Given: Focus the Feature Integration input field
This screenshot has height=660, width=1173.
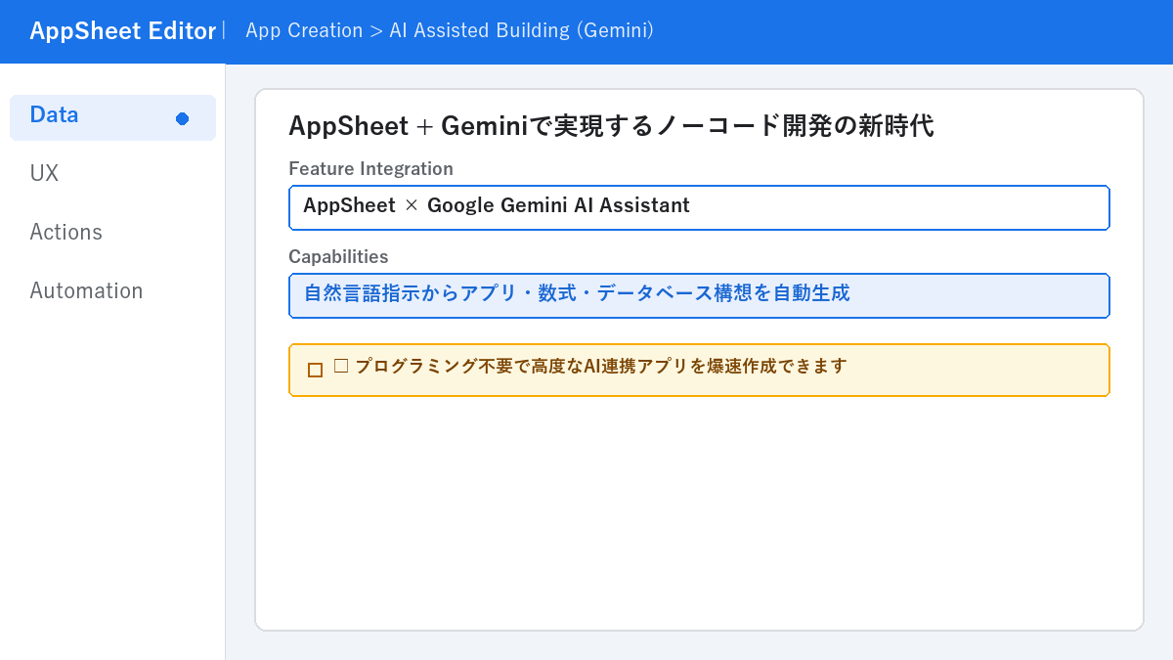Looking at the screenshot, I should pos(699,207).
